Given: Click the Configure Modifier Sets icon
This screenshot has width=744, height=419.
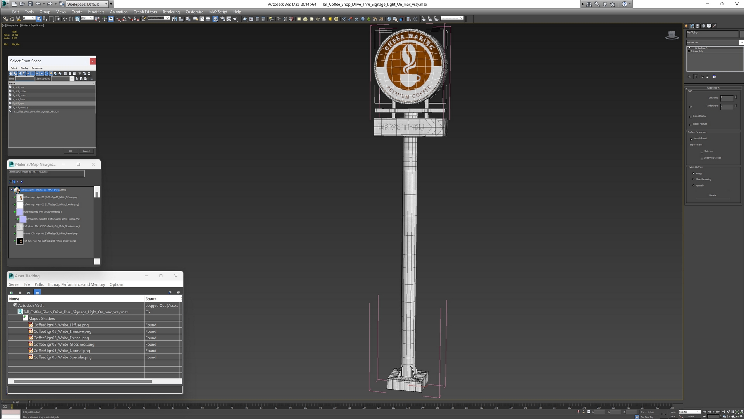Looking at the screenshot, I should pos(714,77).
